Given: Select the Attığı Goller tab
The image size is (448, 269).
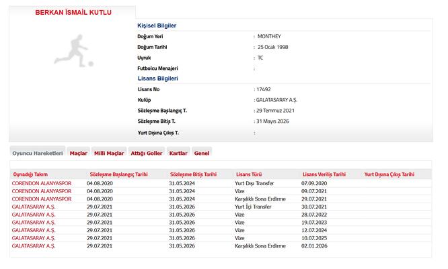Looking at the screenshot, I should click(147, 153).
